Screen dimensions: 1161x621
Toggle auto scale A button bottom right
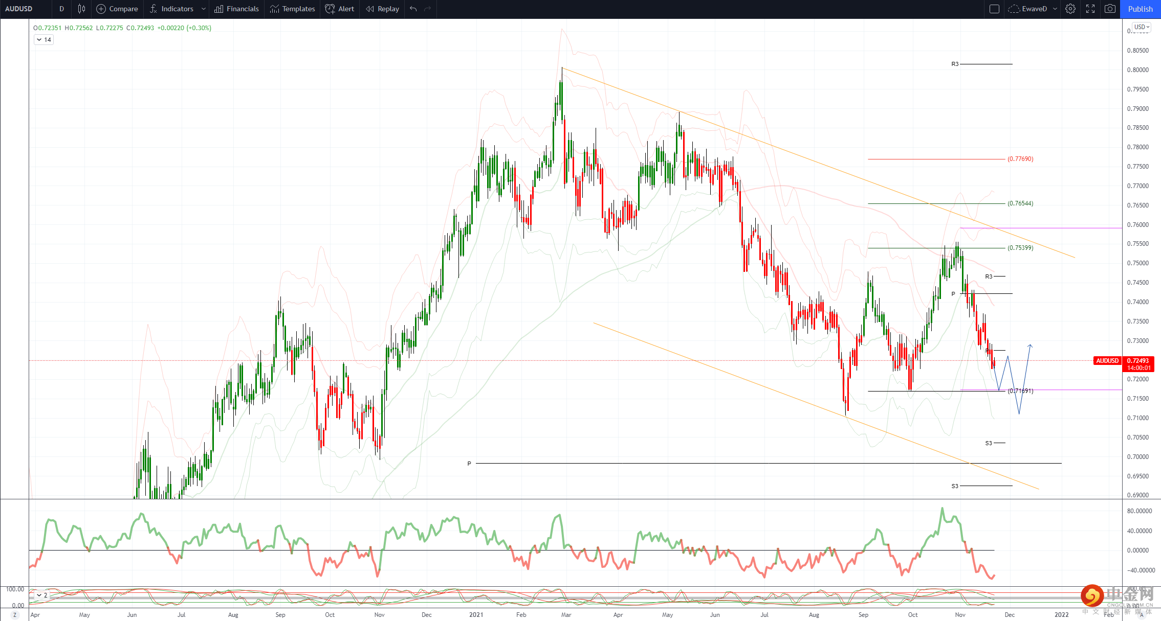(x=1142, y=615)
